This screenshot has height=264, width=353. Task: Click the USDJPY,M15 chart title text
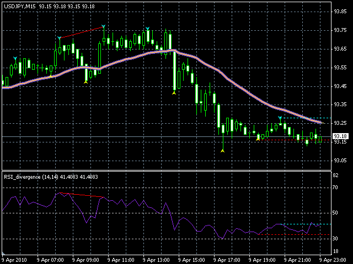coord(20,7)
